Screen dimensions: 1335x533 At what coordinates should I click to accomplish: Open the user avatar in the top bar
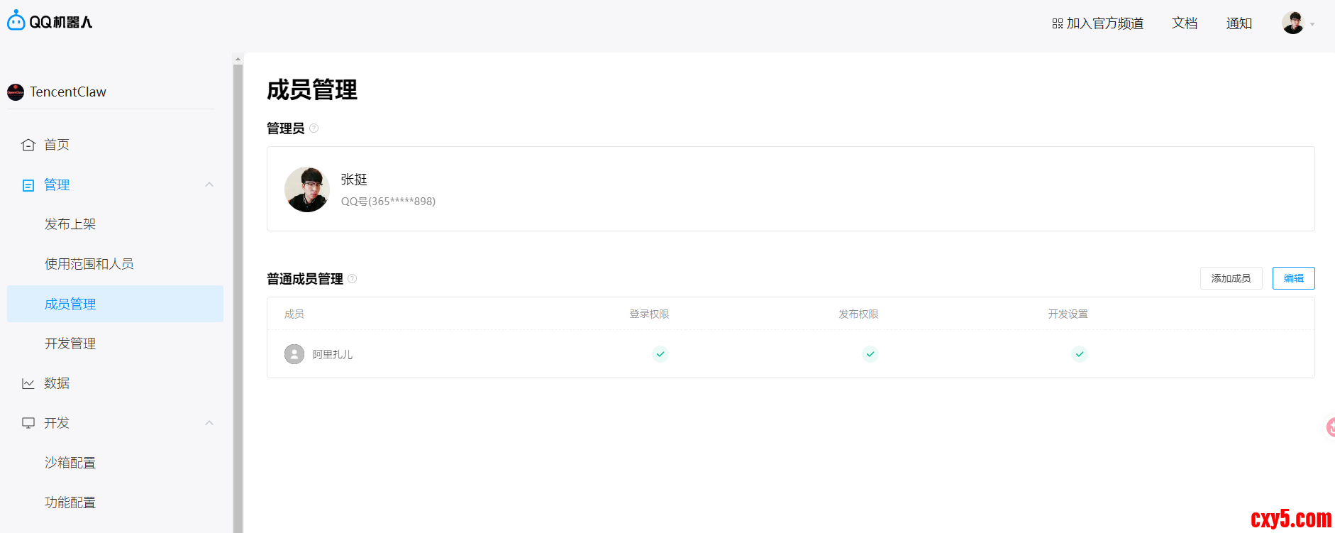coord(1292,23)
